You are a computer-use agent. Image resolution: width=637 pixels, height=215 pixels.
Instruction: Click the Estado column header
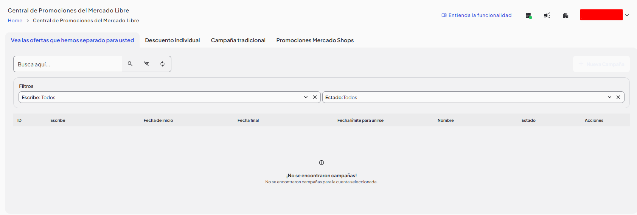point(528,120)
